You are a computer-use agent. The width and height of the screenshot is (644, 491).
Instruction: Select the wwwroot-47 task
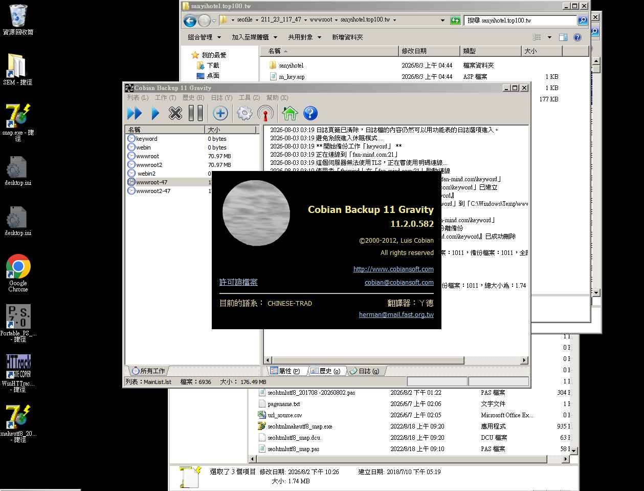click(169, 182)
